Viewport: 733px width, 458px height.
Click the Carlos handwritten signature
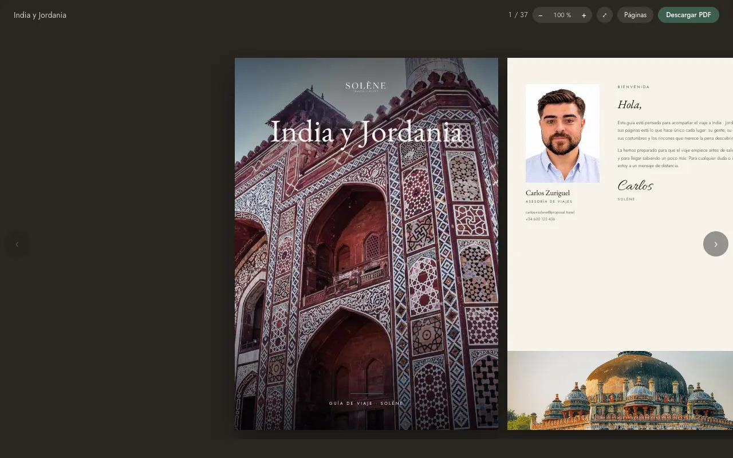click(635, 185)
